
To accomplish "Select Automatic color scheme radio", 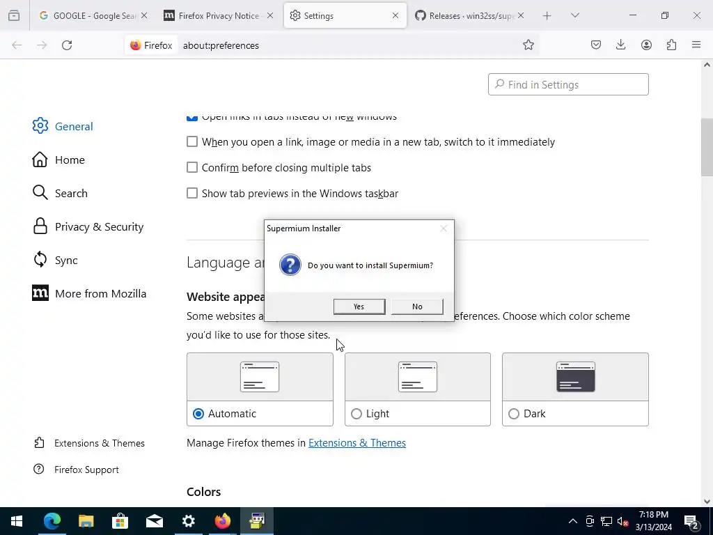I will (x=198, y=414).
